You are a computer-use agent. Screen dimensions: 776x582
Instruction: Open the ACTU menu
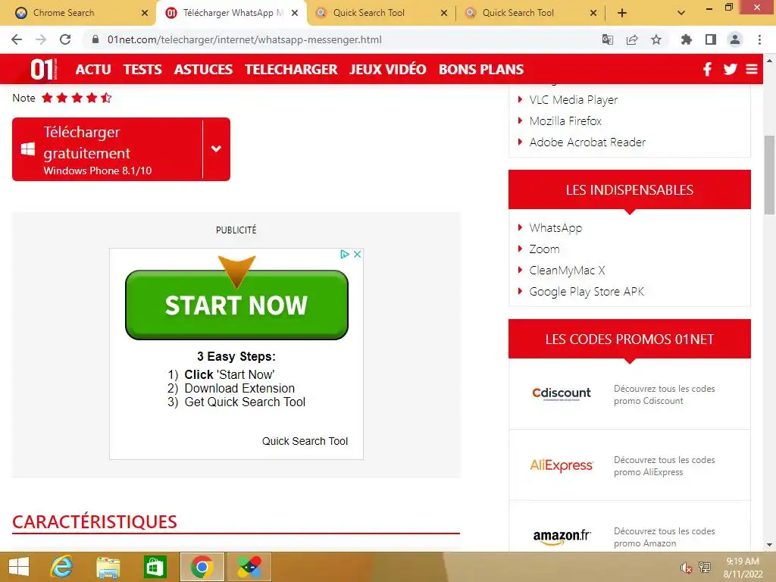[93, 69]
